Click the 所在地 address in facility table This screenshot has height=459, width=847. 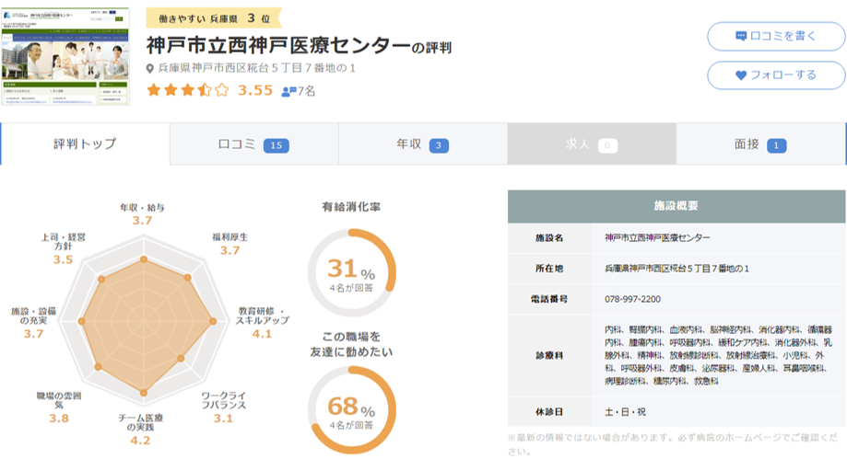point(676,269)
